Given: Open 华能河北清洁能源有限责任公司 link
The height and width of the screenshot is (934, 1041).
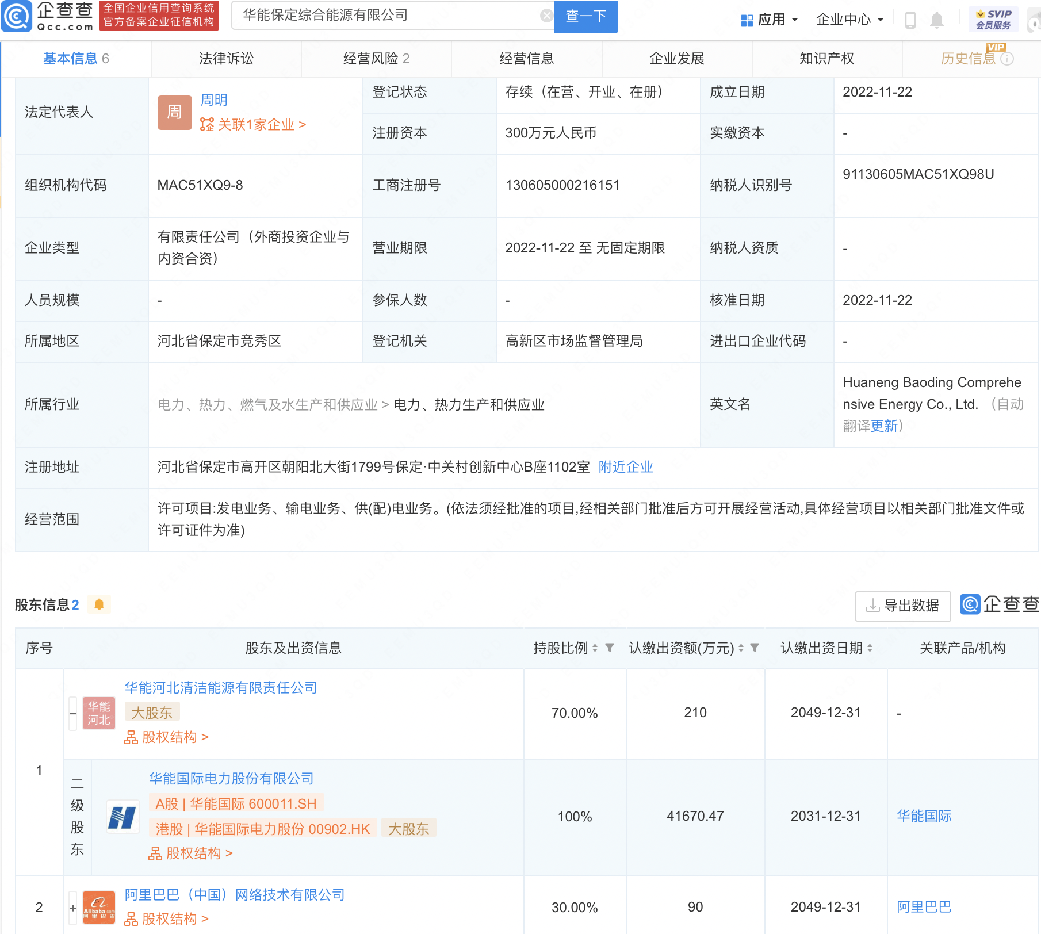Looking at the screenshot, I should (x=221, y=688).
